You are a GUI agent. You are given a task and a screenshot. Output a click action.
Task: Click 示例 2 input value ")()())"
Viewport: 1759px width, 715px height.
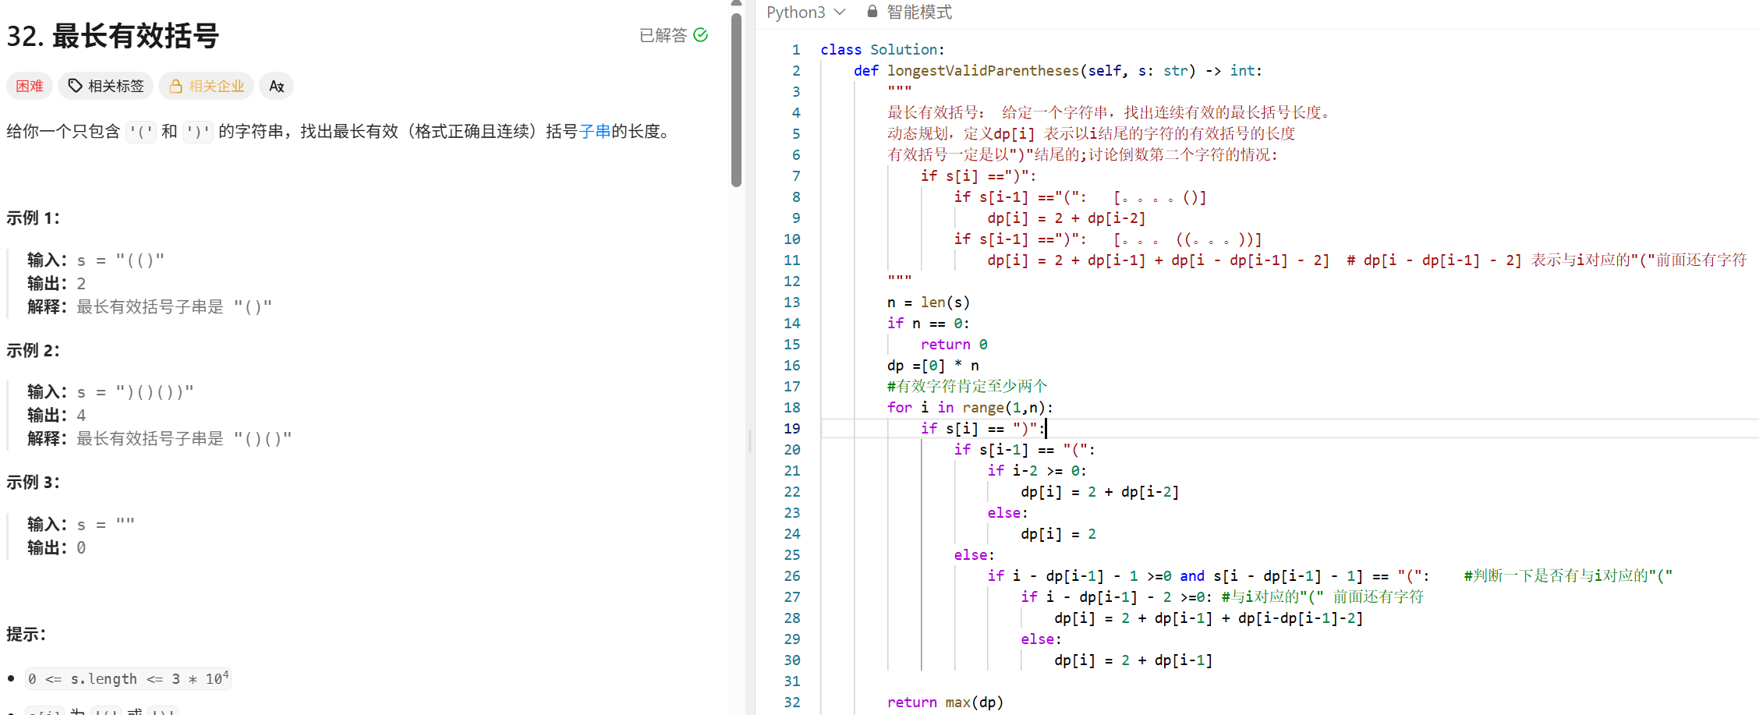pos(154,392)
